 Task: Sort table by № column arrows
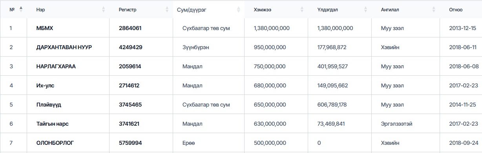21,9
